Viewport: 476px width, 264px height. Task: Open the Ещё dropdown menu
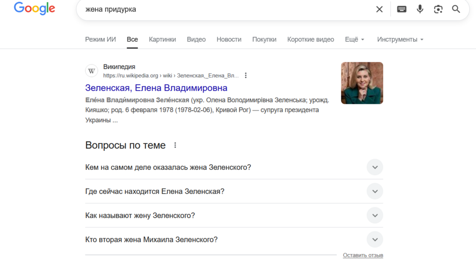(354, 39)
